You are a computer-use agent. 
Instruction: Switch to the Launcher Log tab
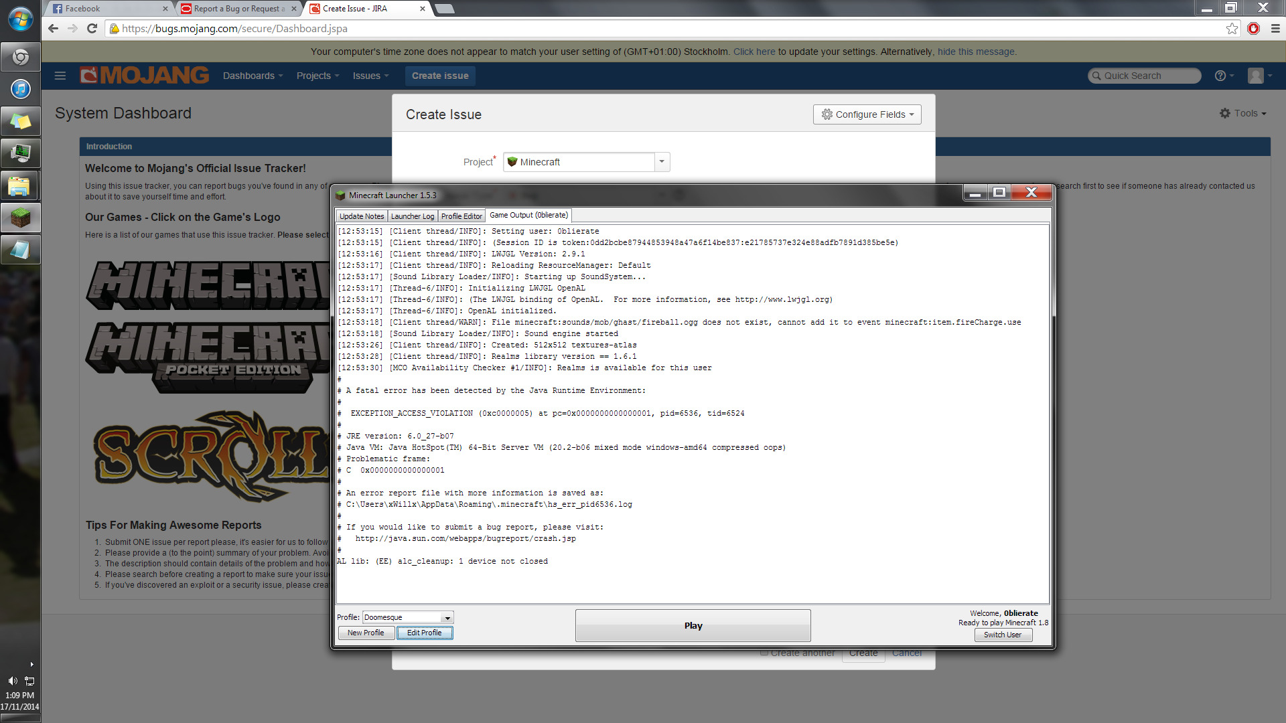[412, 216]
